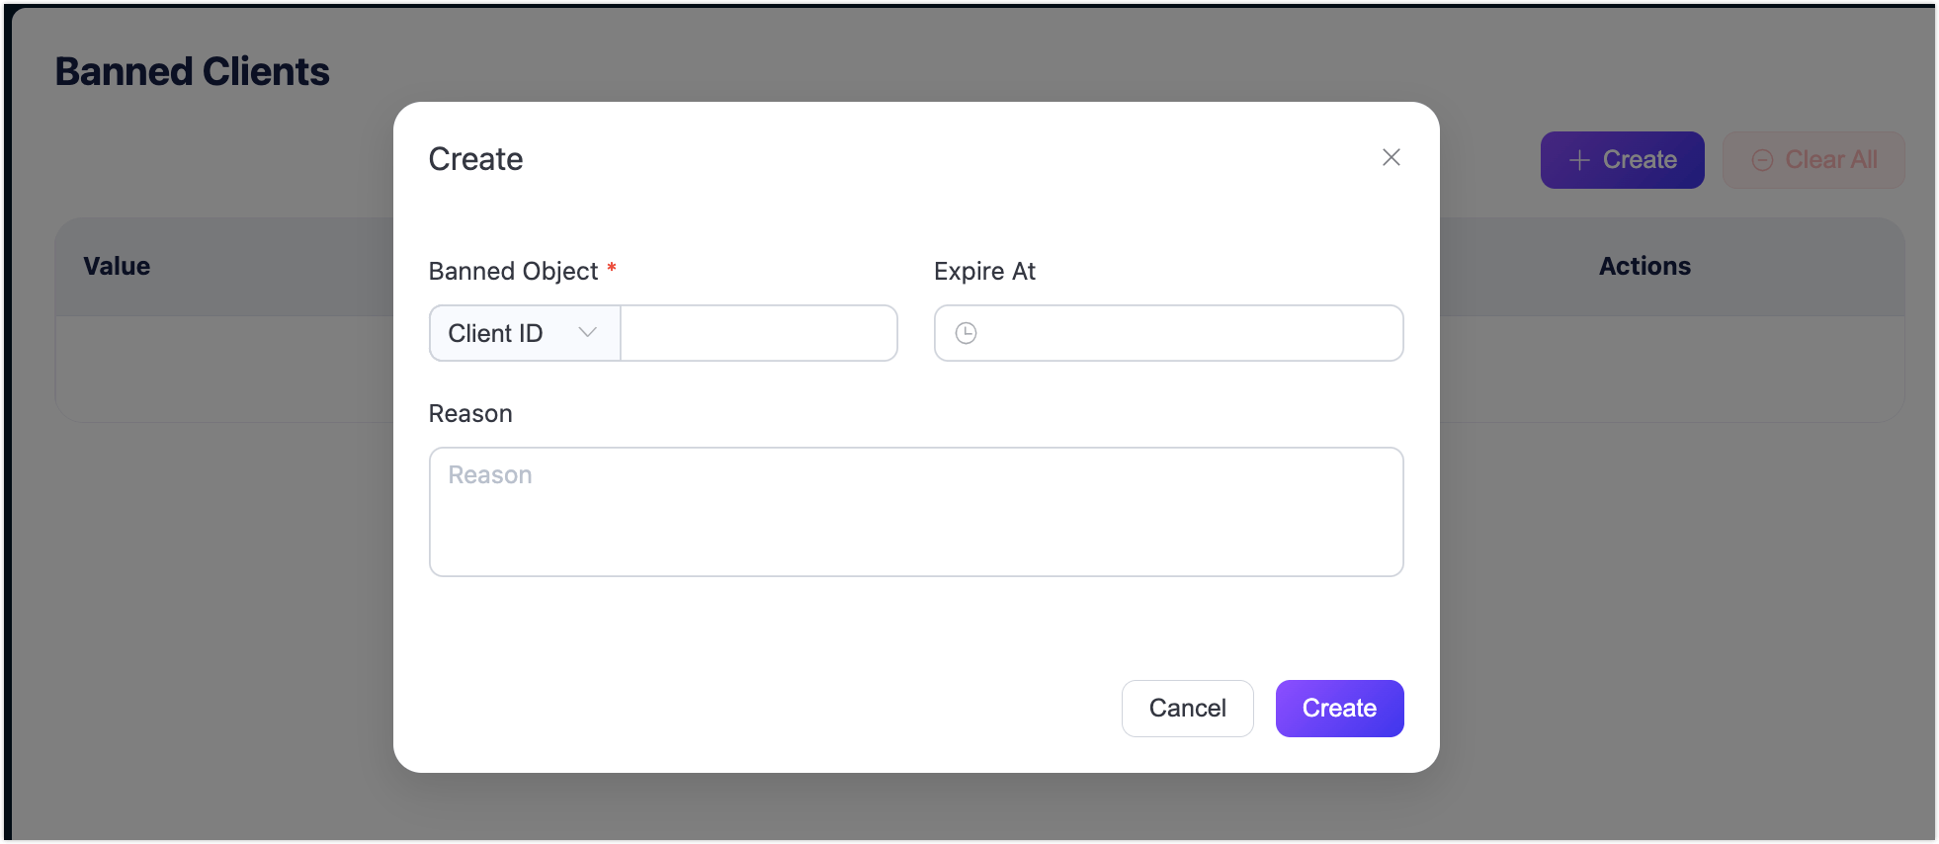
Task: Click the Value column header
Action: (x=117, y=266)
